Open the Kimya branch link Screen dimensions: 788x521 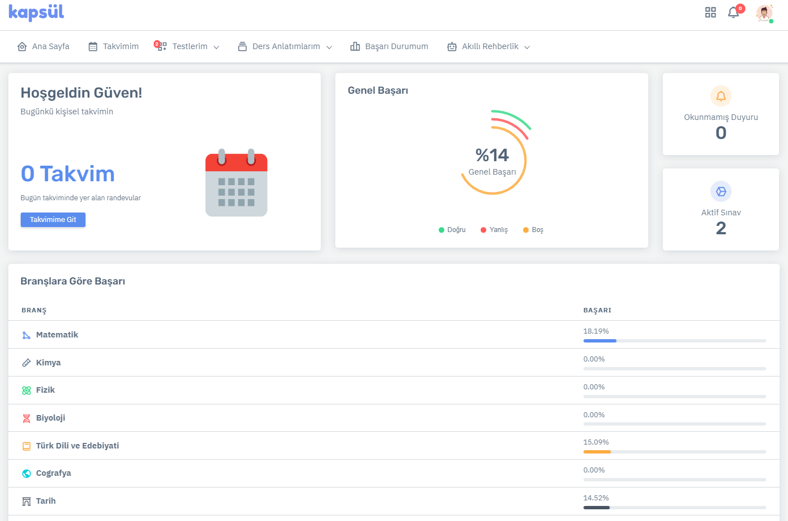coord(49,363)
